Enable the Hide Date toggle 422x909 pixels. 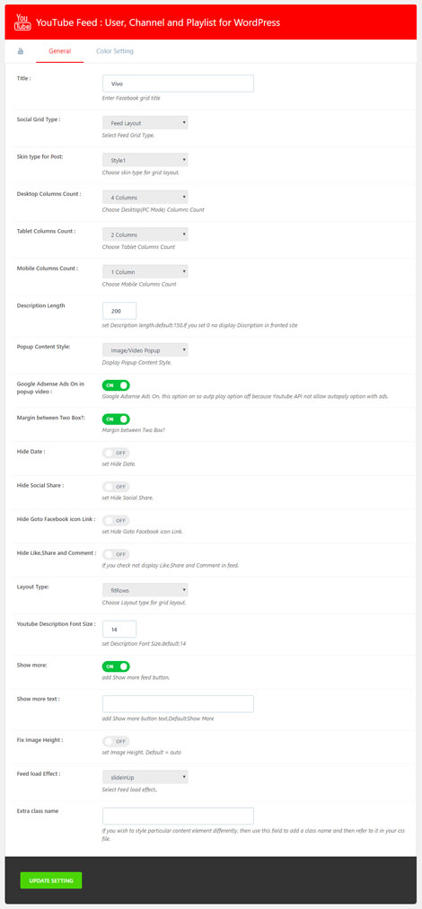point(116,453)
